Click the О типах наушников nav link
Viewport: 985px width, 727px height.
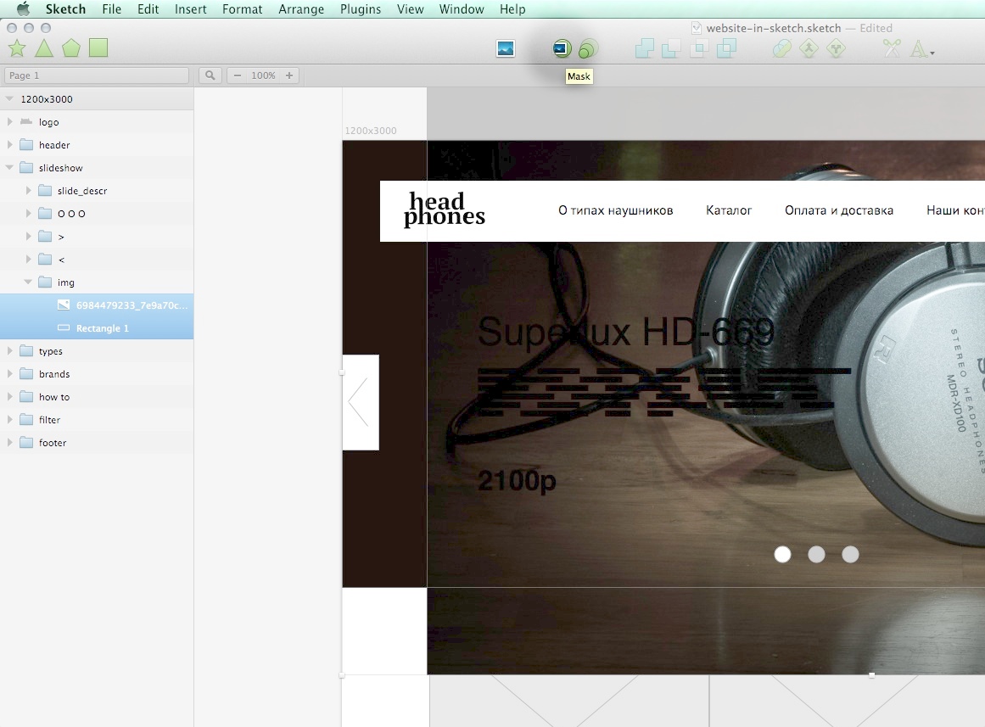point(616,210)
